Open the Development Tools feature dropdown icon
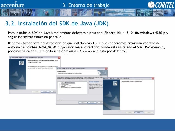 63,83
